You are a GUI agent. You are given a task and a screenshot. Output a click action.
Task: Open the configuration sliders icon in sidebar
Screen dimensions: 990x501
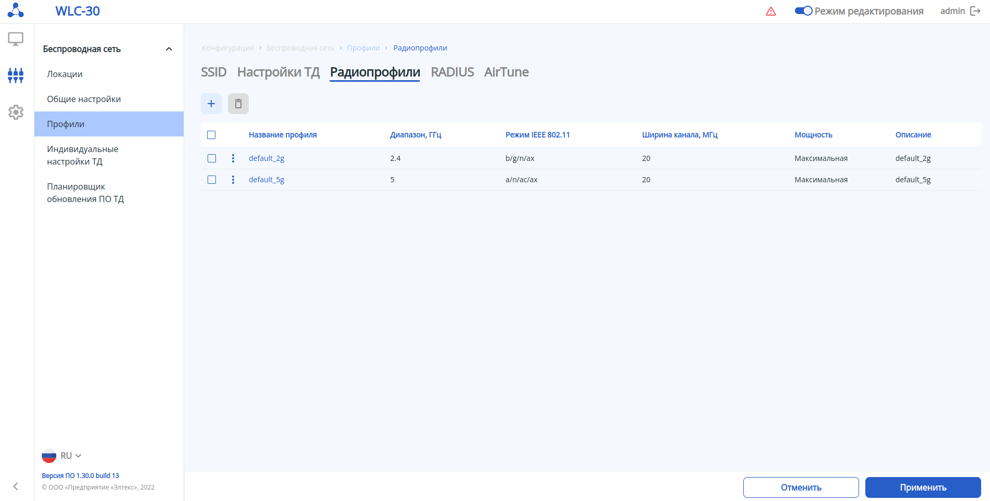click(16, 76)
